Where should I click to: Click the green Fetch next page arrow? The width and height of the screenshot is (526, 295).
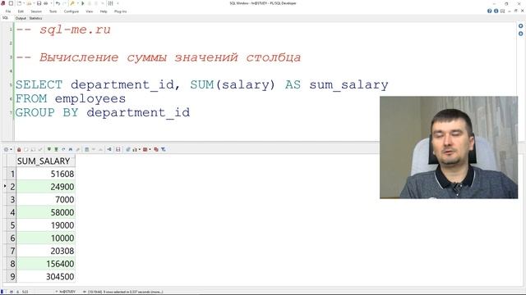point(49,149)
